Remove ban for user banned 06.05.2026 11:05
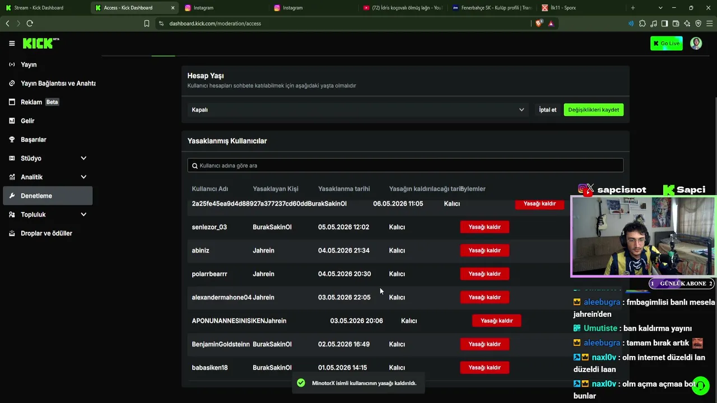Image resolution: width=717 pixels, height=403 pixels. 539,204
